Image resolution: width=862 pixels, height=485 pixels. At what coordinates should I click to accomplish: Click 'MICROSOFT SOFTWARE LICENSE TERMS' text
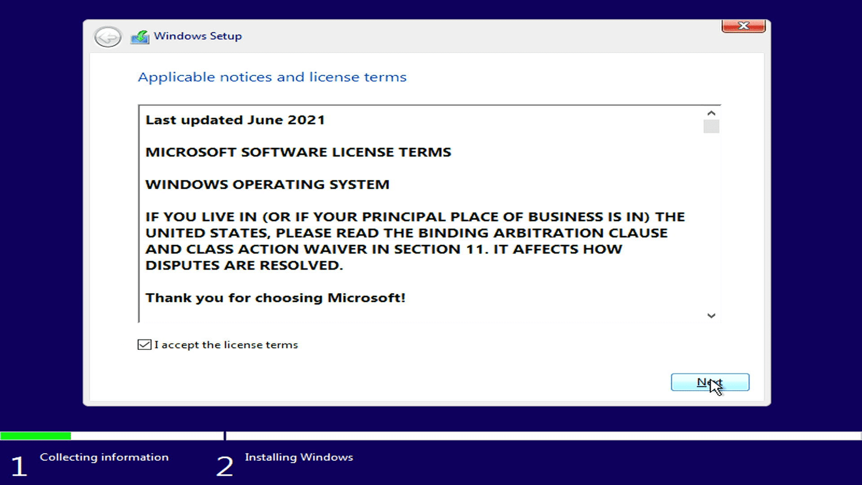click(x=298, y=153)
